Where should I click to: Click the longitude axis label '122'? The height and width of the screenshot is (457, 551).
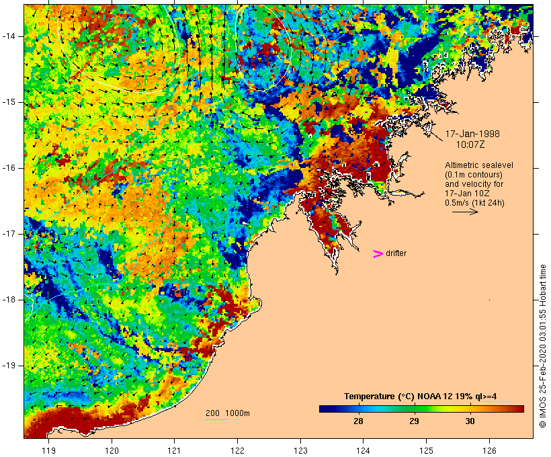coord(238,450)
